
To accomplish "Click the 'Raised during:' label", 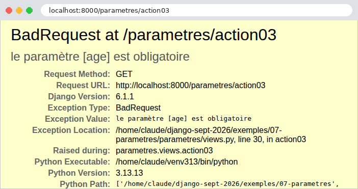I will 82,150.
